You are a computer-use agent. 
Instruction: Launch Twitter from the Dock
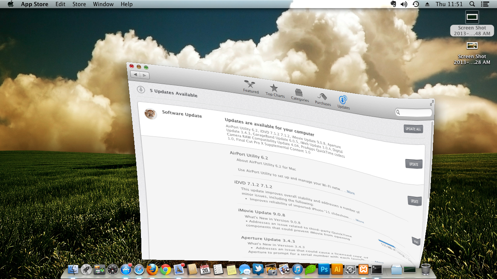tap(258, 269)
